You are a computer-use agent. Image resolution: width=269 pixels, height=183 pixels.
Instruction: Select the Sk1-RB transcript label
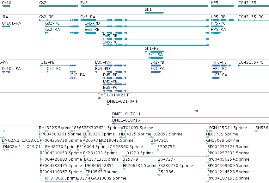click(152, 49)
